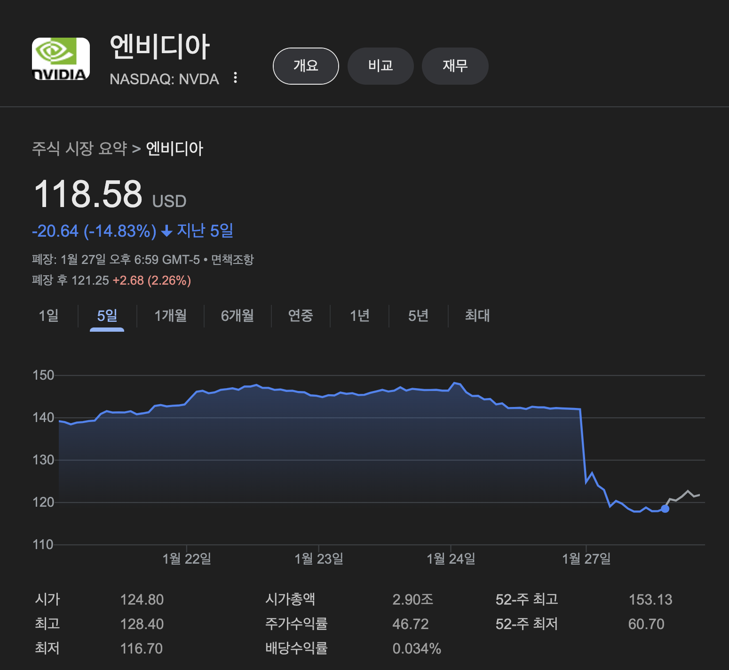Viewport: 729px width, 670px height.
Task: Click the 엔비디아 breadcrumb text
Action: (174, 149)
